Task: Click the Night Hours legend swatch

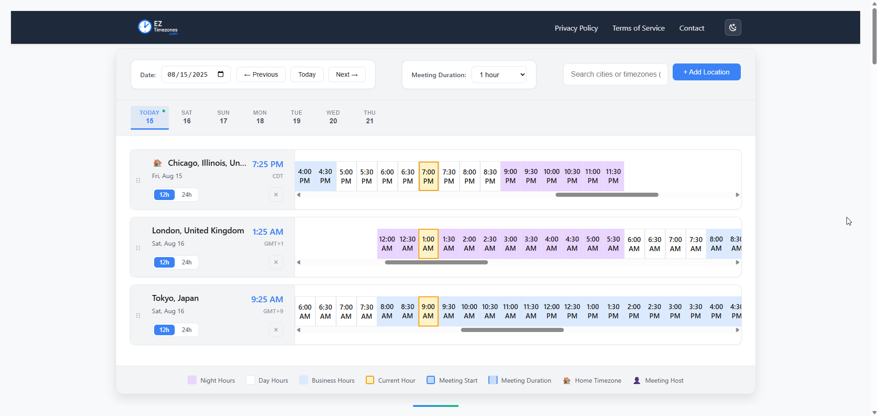Action: [192, 380]
